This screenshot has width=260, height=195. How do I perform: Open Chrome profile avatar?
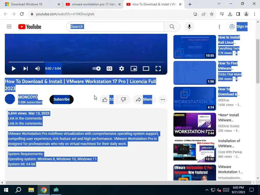click(246, 14)
